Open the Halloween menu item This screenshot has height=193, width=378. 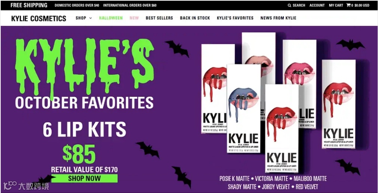pos(111,18)
